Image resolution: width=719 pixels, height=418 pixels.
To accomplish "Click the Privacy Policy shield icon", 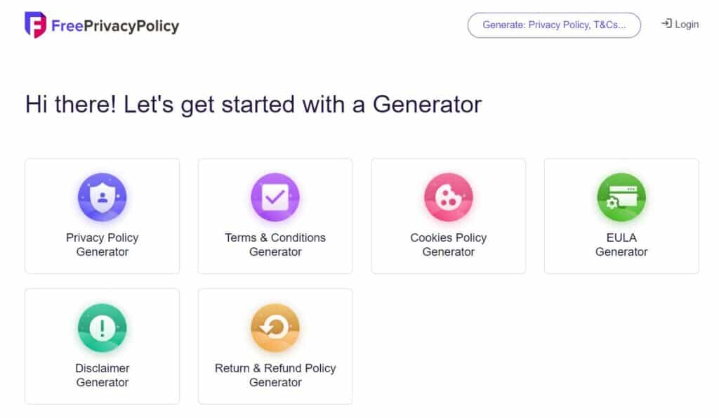I will pyautogui.click(x=103, y=197).
